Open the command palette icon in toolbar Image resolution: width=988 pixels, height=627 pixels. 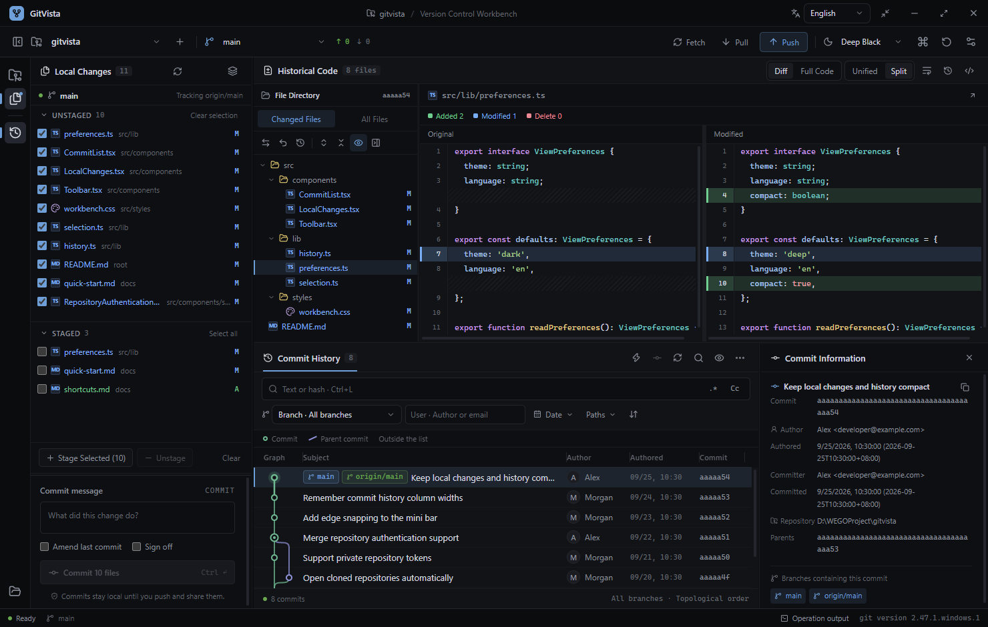(x=923, y=42)
